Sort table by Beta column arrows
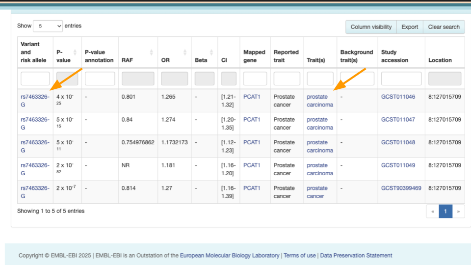The width and height of the screenshot is (471, 265). pos(211,53)
